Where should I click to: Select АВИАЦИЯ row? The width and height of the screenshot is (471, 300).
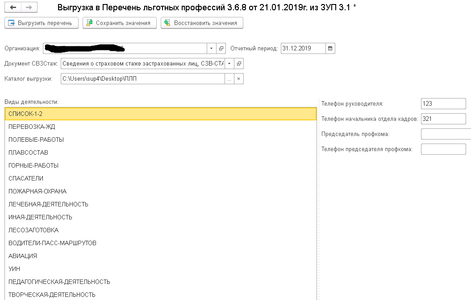pyautogui.click(x=161, y=256)
